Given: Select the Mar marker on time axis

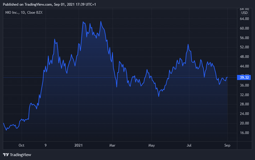Looking at the screenshot, I should pyautogui.click(x=113, y=145).
